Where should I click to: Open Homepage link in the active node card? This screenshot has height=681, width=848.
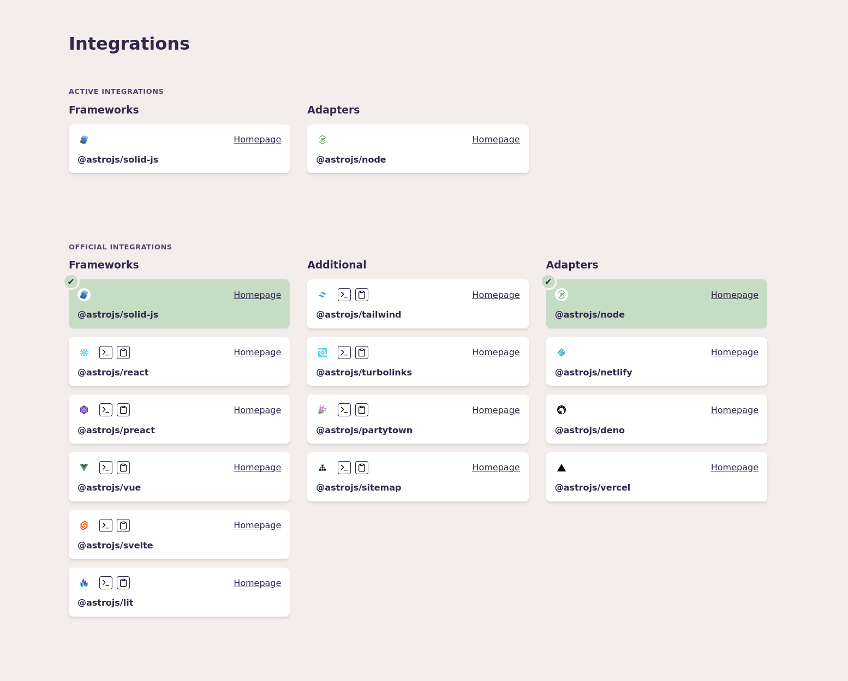[x=496, y=140]
